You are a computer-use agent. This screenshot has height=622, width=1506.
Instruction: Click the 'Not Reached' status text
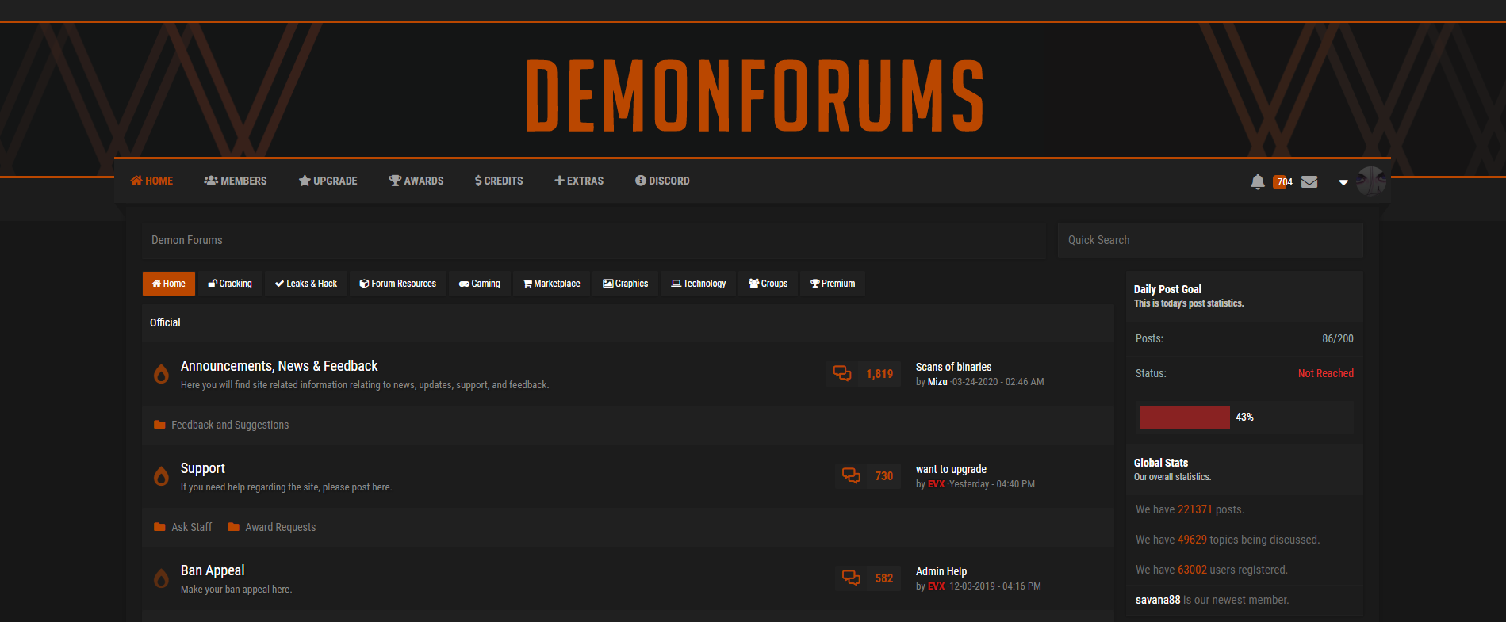[x=1325, y=373]
